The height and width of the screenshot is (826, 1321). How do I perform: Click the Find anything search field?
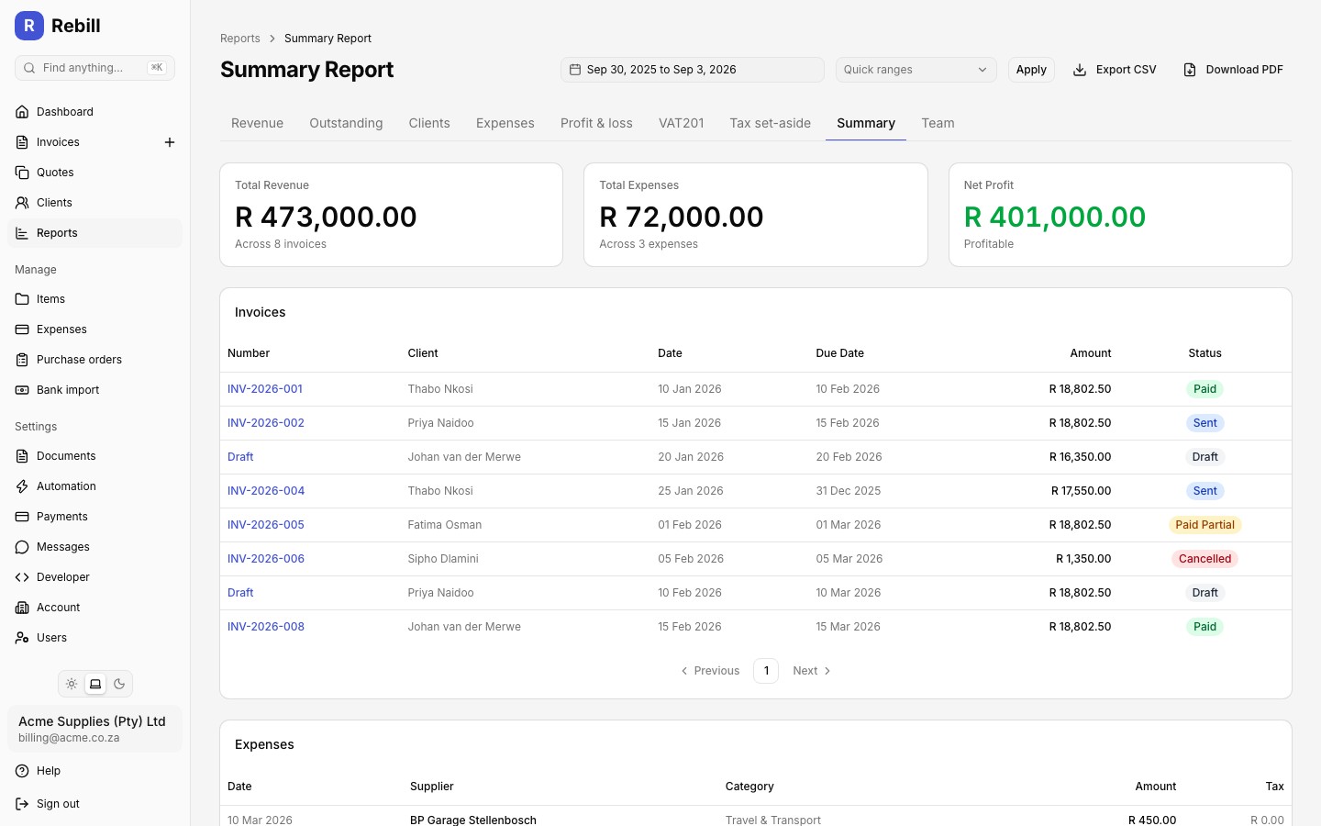point(94,68)
